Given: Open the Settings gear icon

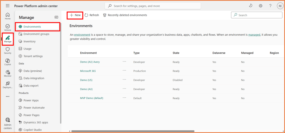Looking at the screenshot, I should pyautogui.click(x=260, y=6).
